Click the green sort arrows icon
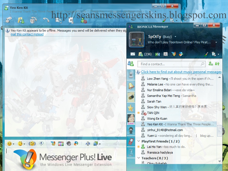This screenshot has height=171, width=228. point(217,64)
